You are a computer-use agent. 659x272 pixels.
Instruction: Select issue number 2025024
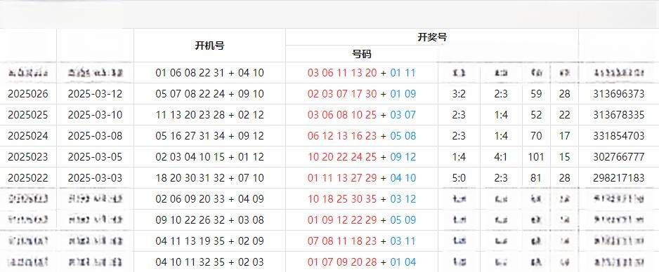click(27, 136)
